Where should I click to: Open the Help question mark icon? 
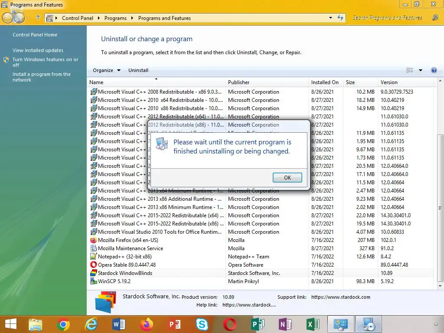click(434, 70)
